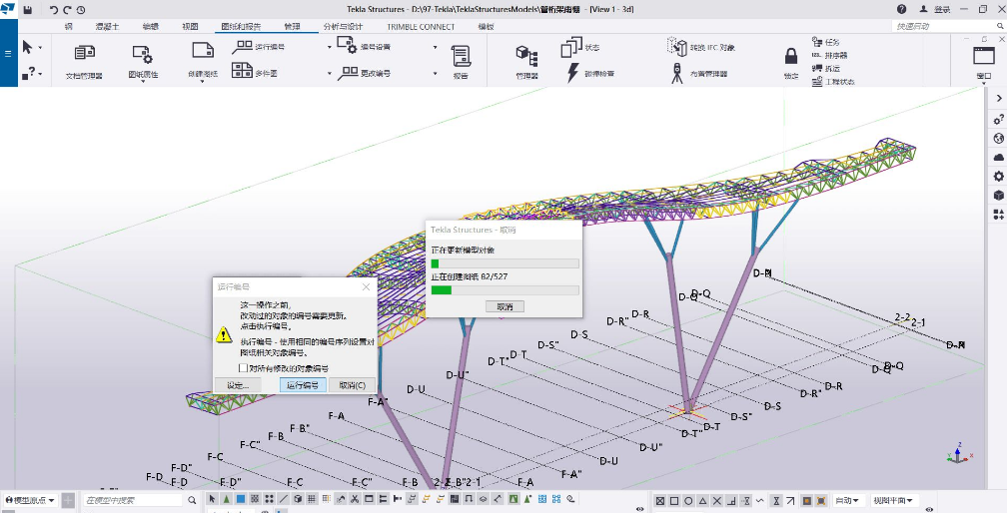Switch to the 混凝土 concrete tab
The width and height of the screenshot is (1007, 513).
107,26
